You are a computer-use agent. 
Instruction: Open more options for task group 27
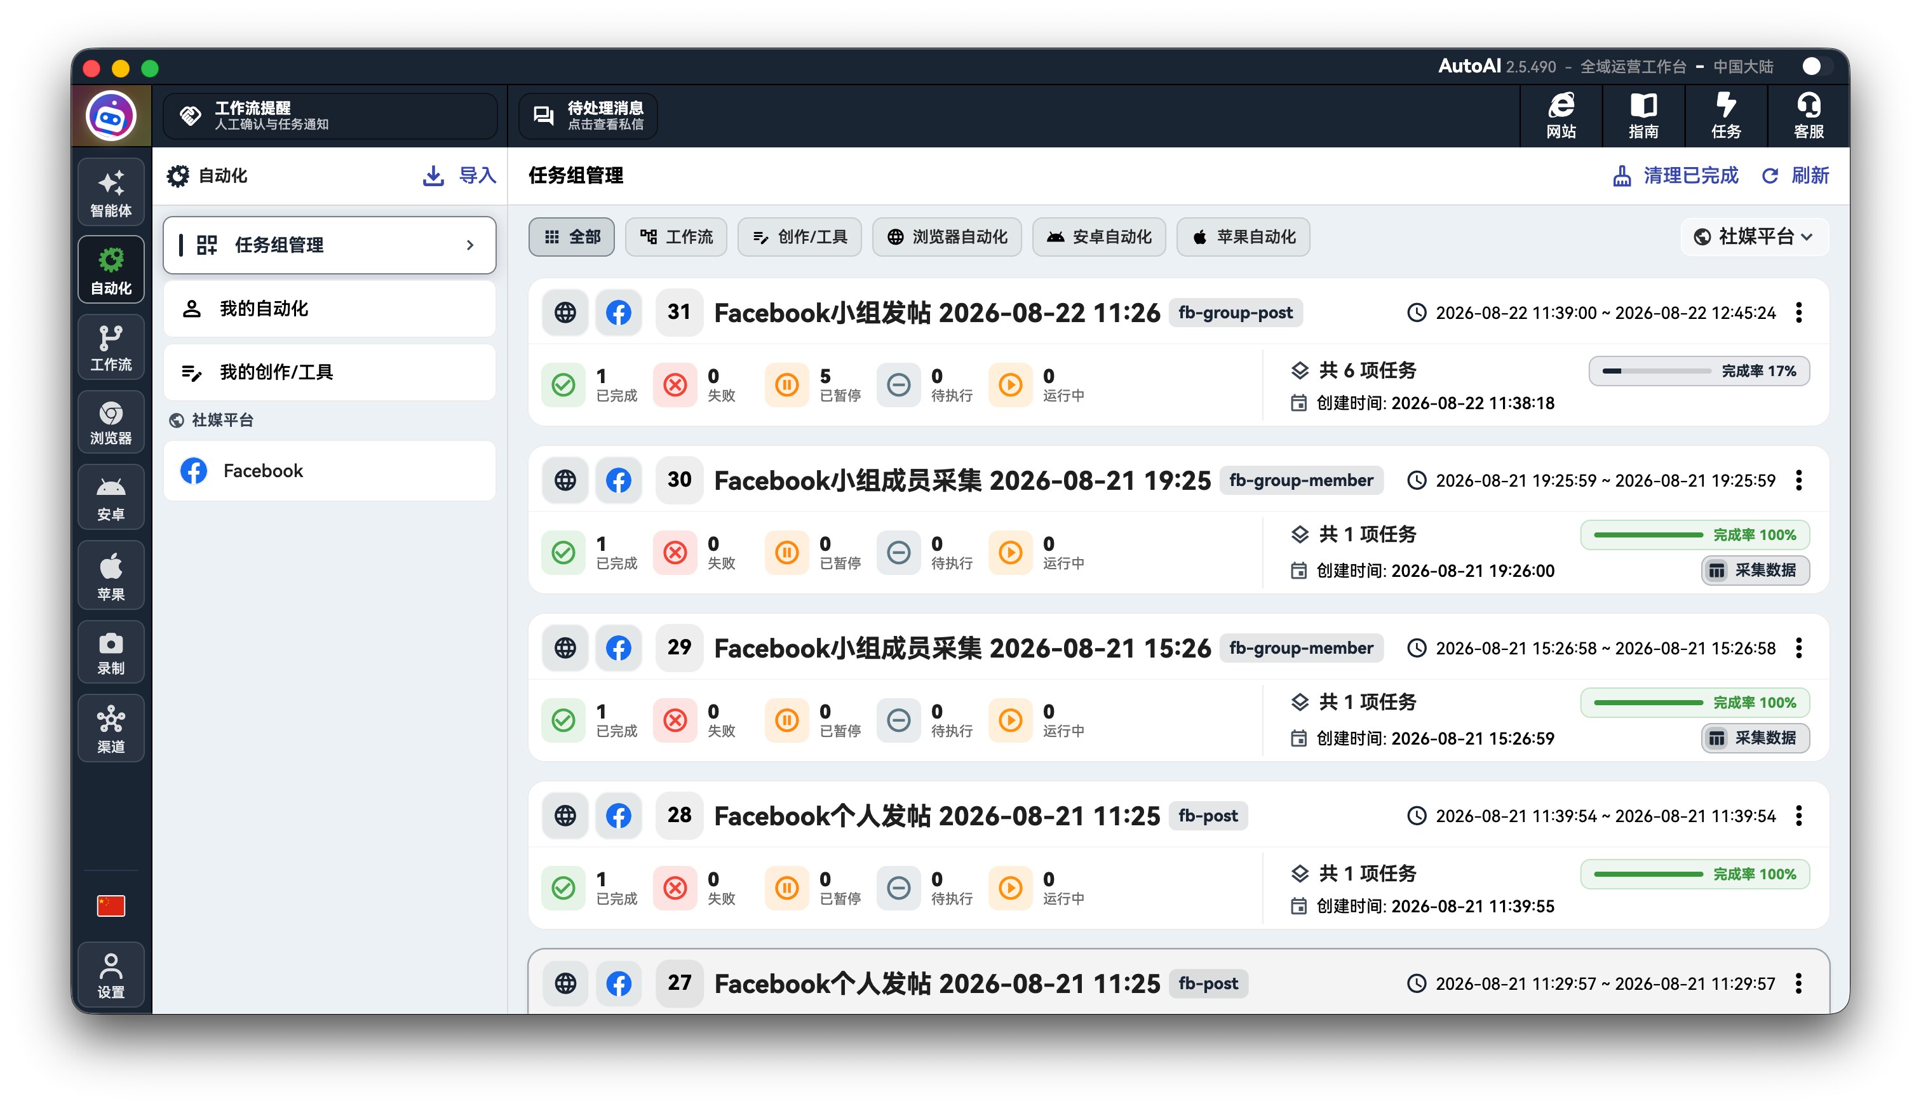[x=1798, y=983]
